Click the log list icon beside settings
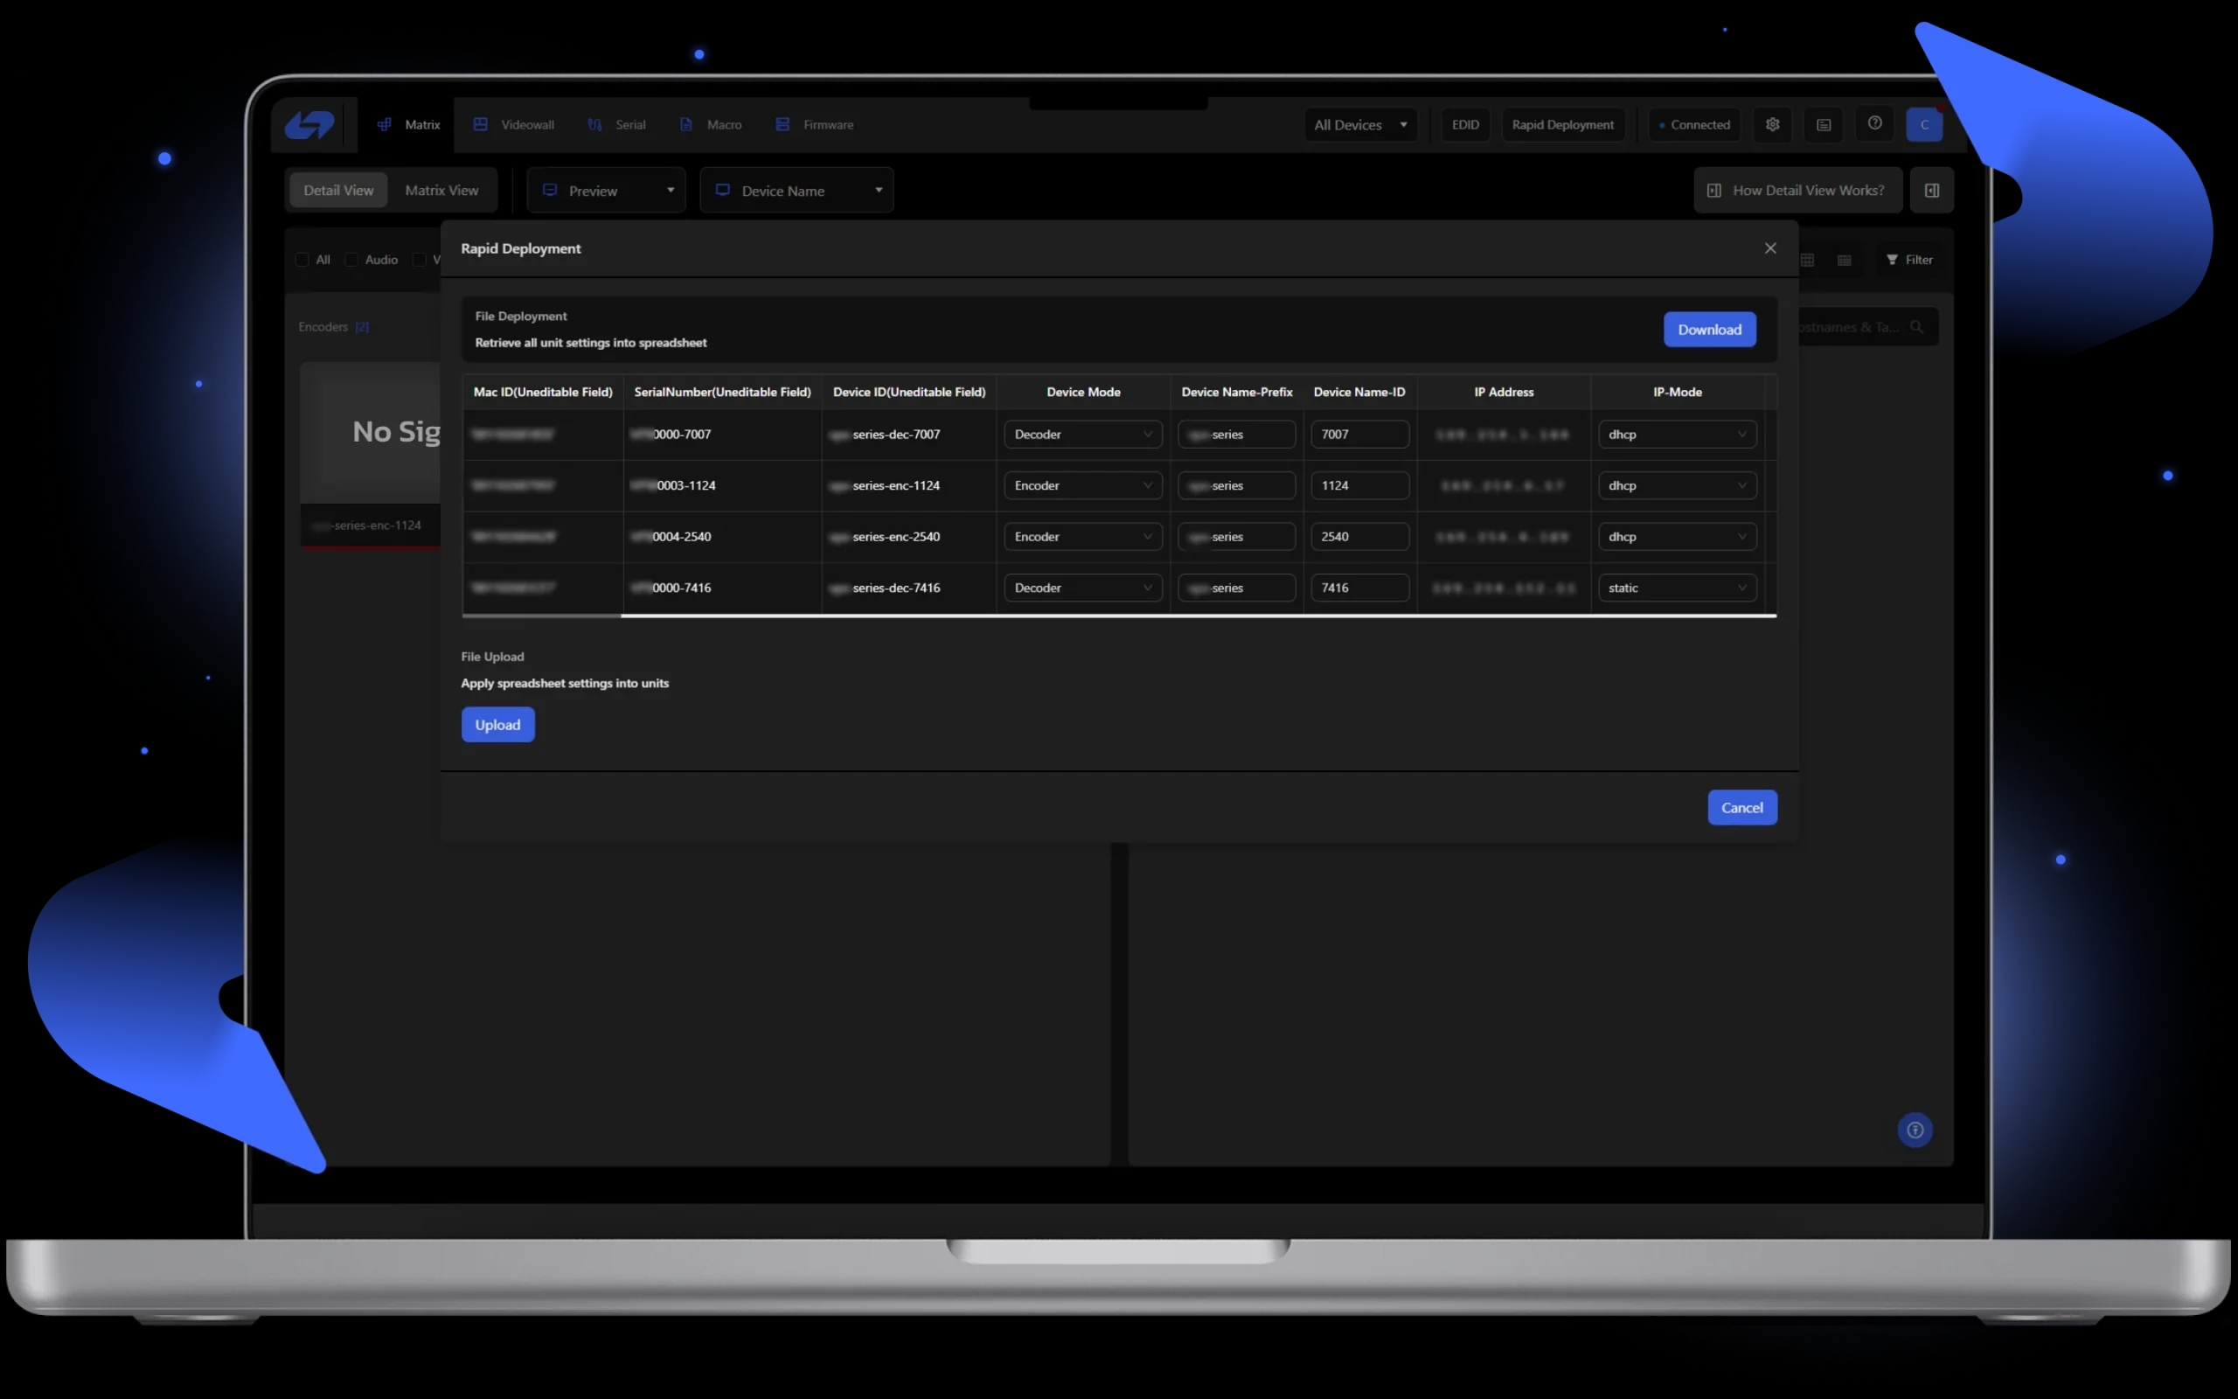This screenshot has width=2238, height=1399. coord(1823,125)
